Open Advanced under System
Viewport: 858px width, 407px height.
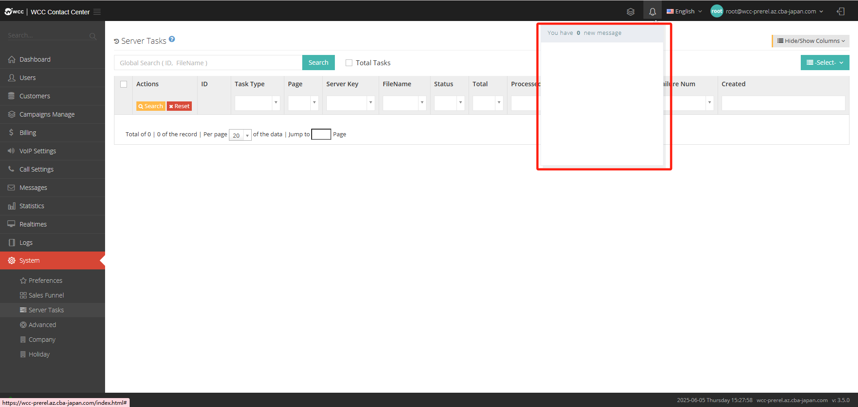(52, 325)
